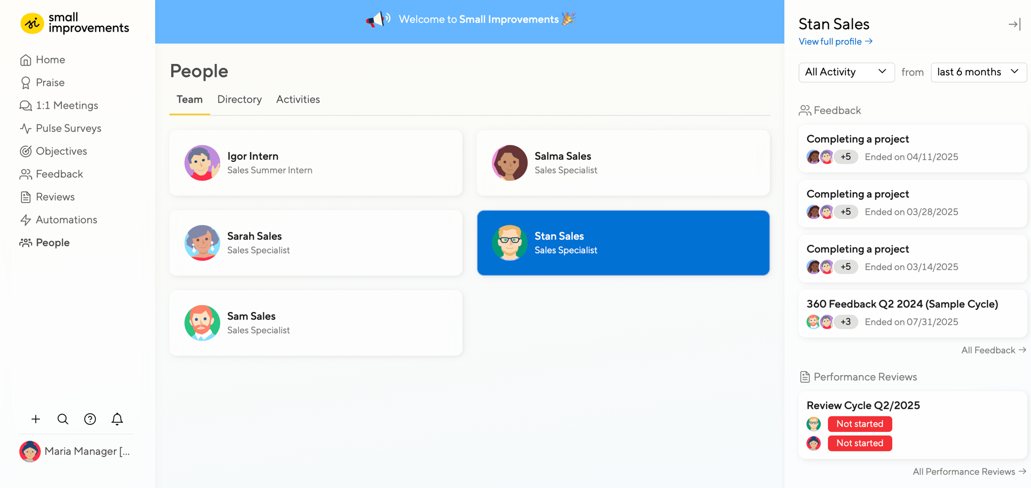This screenshot has width=1031, height=488.
Task: Open the last 6 months dropdown
Action: [978, 72]
